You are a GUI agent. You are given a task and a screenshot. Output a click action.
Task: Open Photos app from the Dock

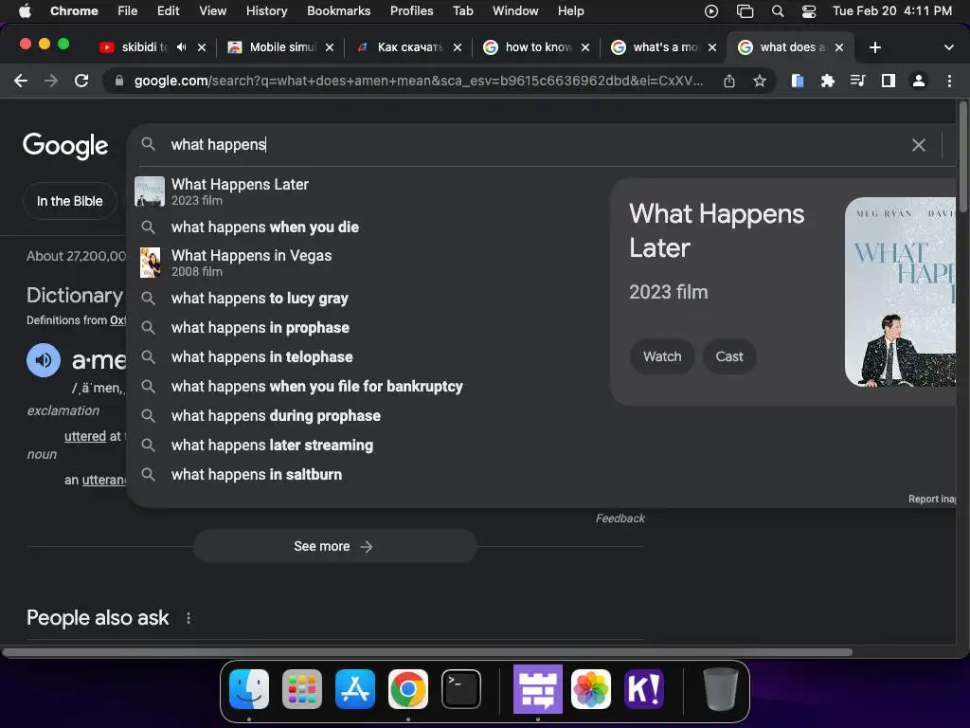coord(591,689)
